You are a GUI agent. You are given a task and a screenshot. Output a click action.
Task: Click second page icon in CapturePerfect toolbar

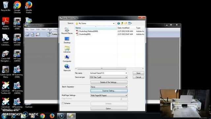tap(32, 34)
